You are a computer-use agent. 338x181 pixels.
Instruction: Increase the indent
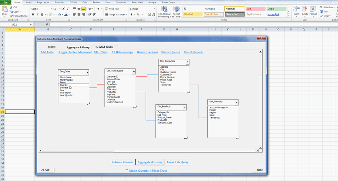(94, 15)
